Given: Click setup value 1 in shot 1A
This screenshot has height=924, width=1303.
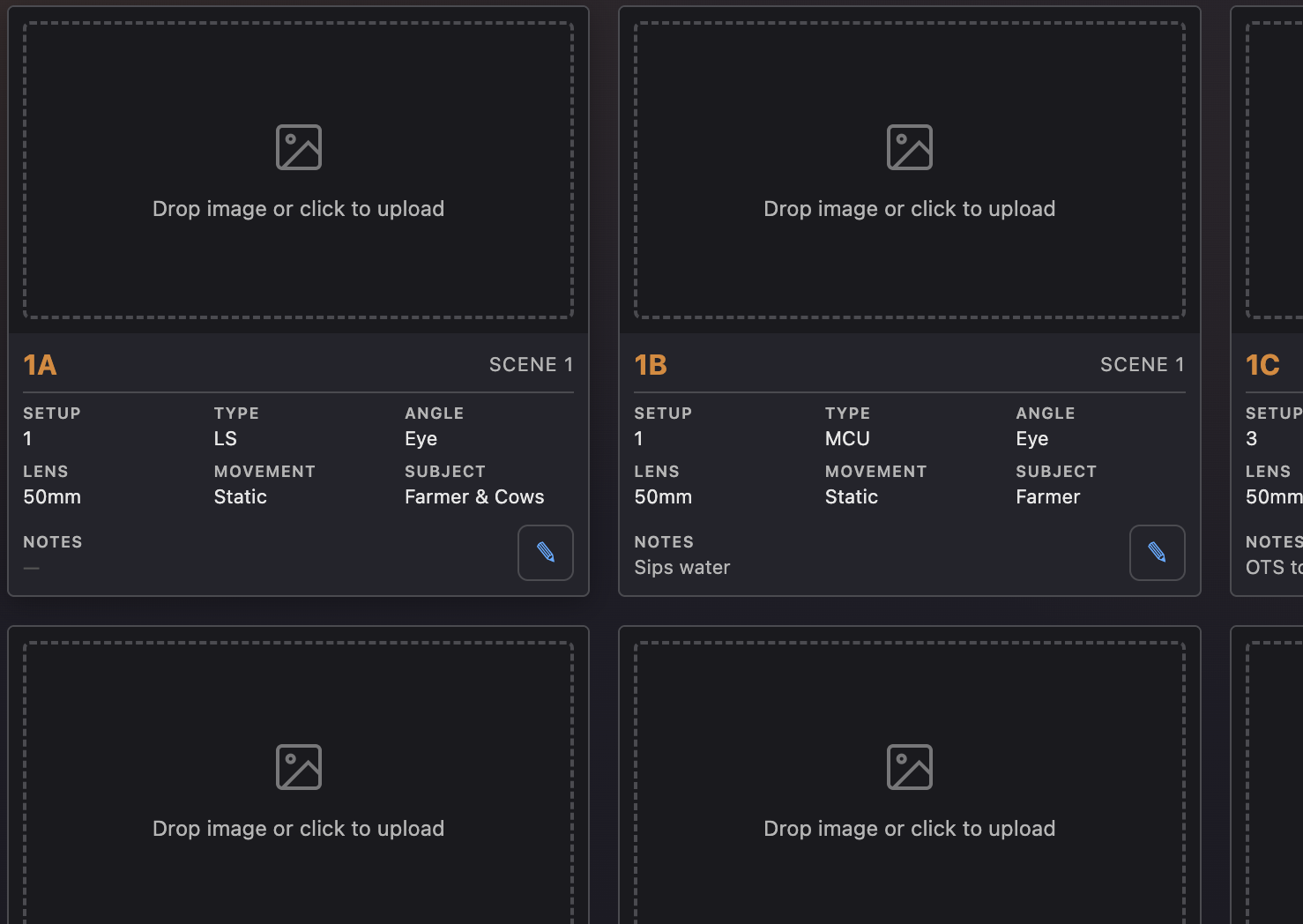Looking at the screenshot, I should coord(27,438).
